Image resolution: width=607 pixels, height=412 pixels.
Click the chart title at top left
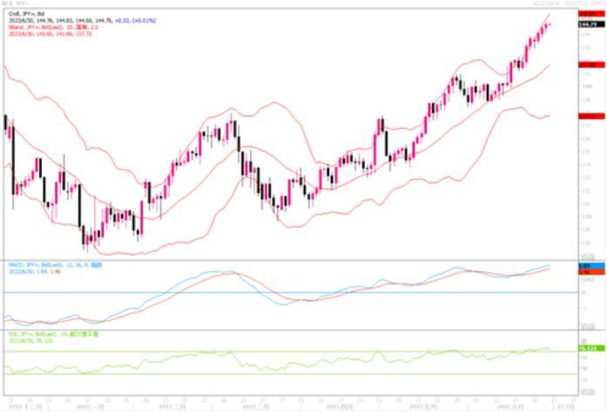coord(16,3)
